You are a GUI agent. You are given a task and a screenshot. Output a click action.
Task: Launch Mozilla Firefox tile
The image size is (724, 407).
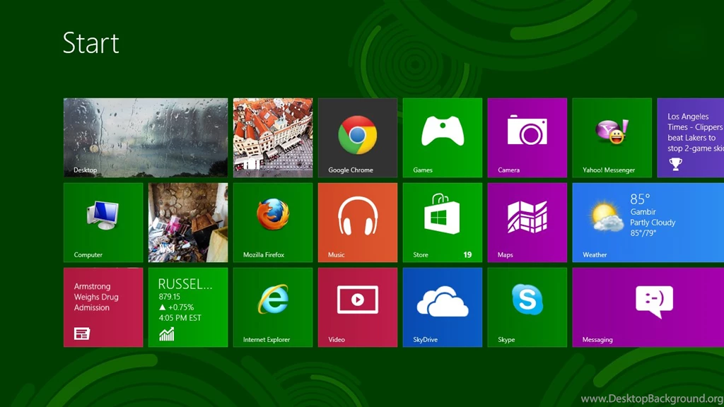click(x=273, y=223)
